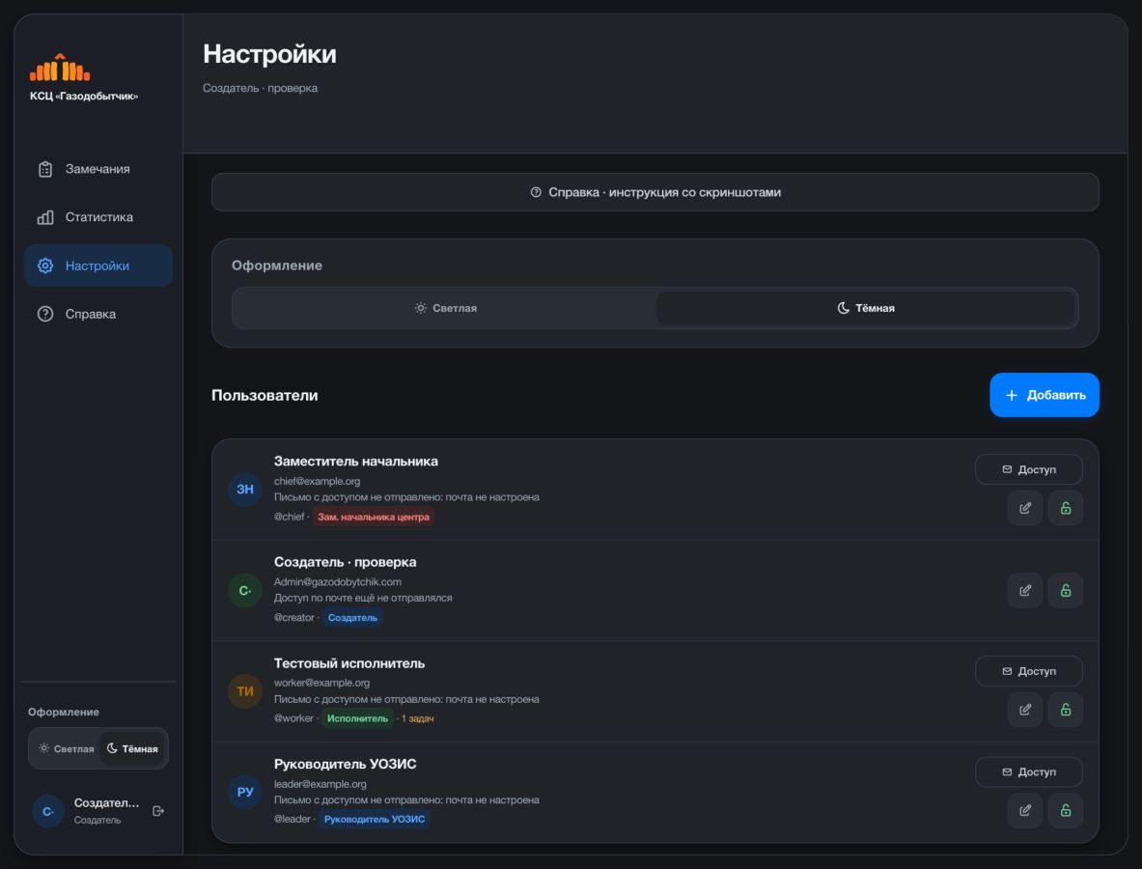Edit the Создатель · проверка user

(x=1025, y=590)
